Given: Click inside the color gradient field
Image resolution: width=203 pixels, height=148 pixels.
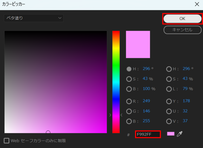Looking at the screenshot, I should click(x=56, y=82).
